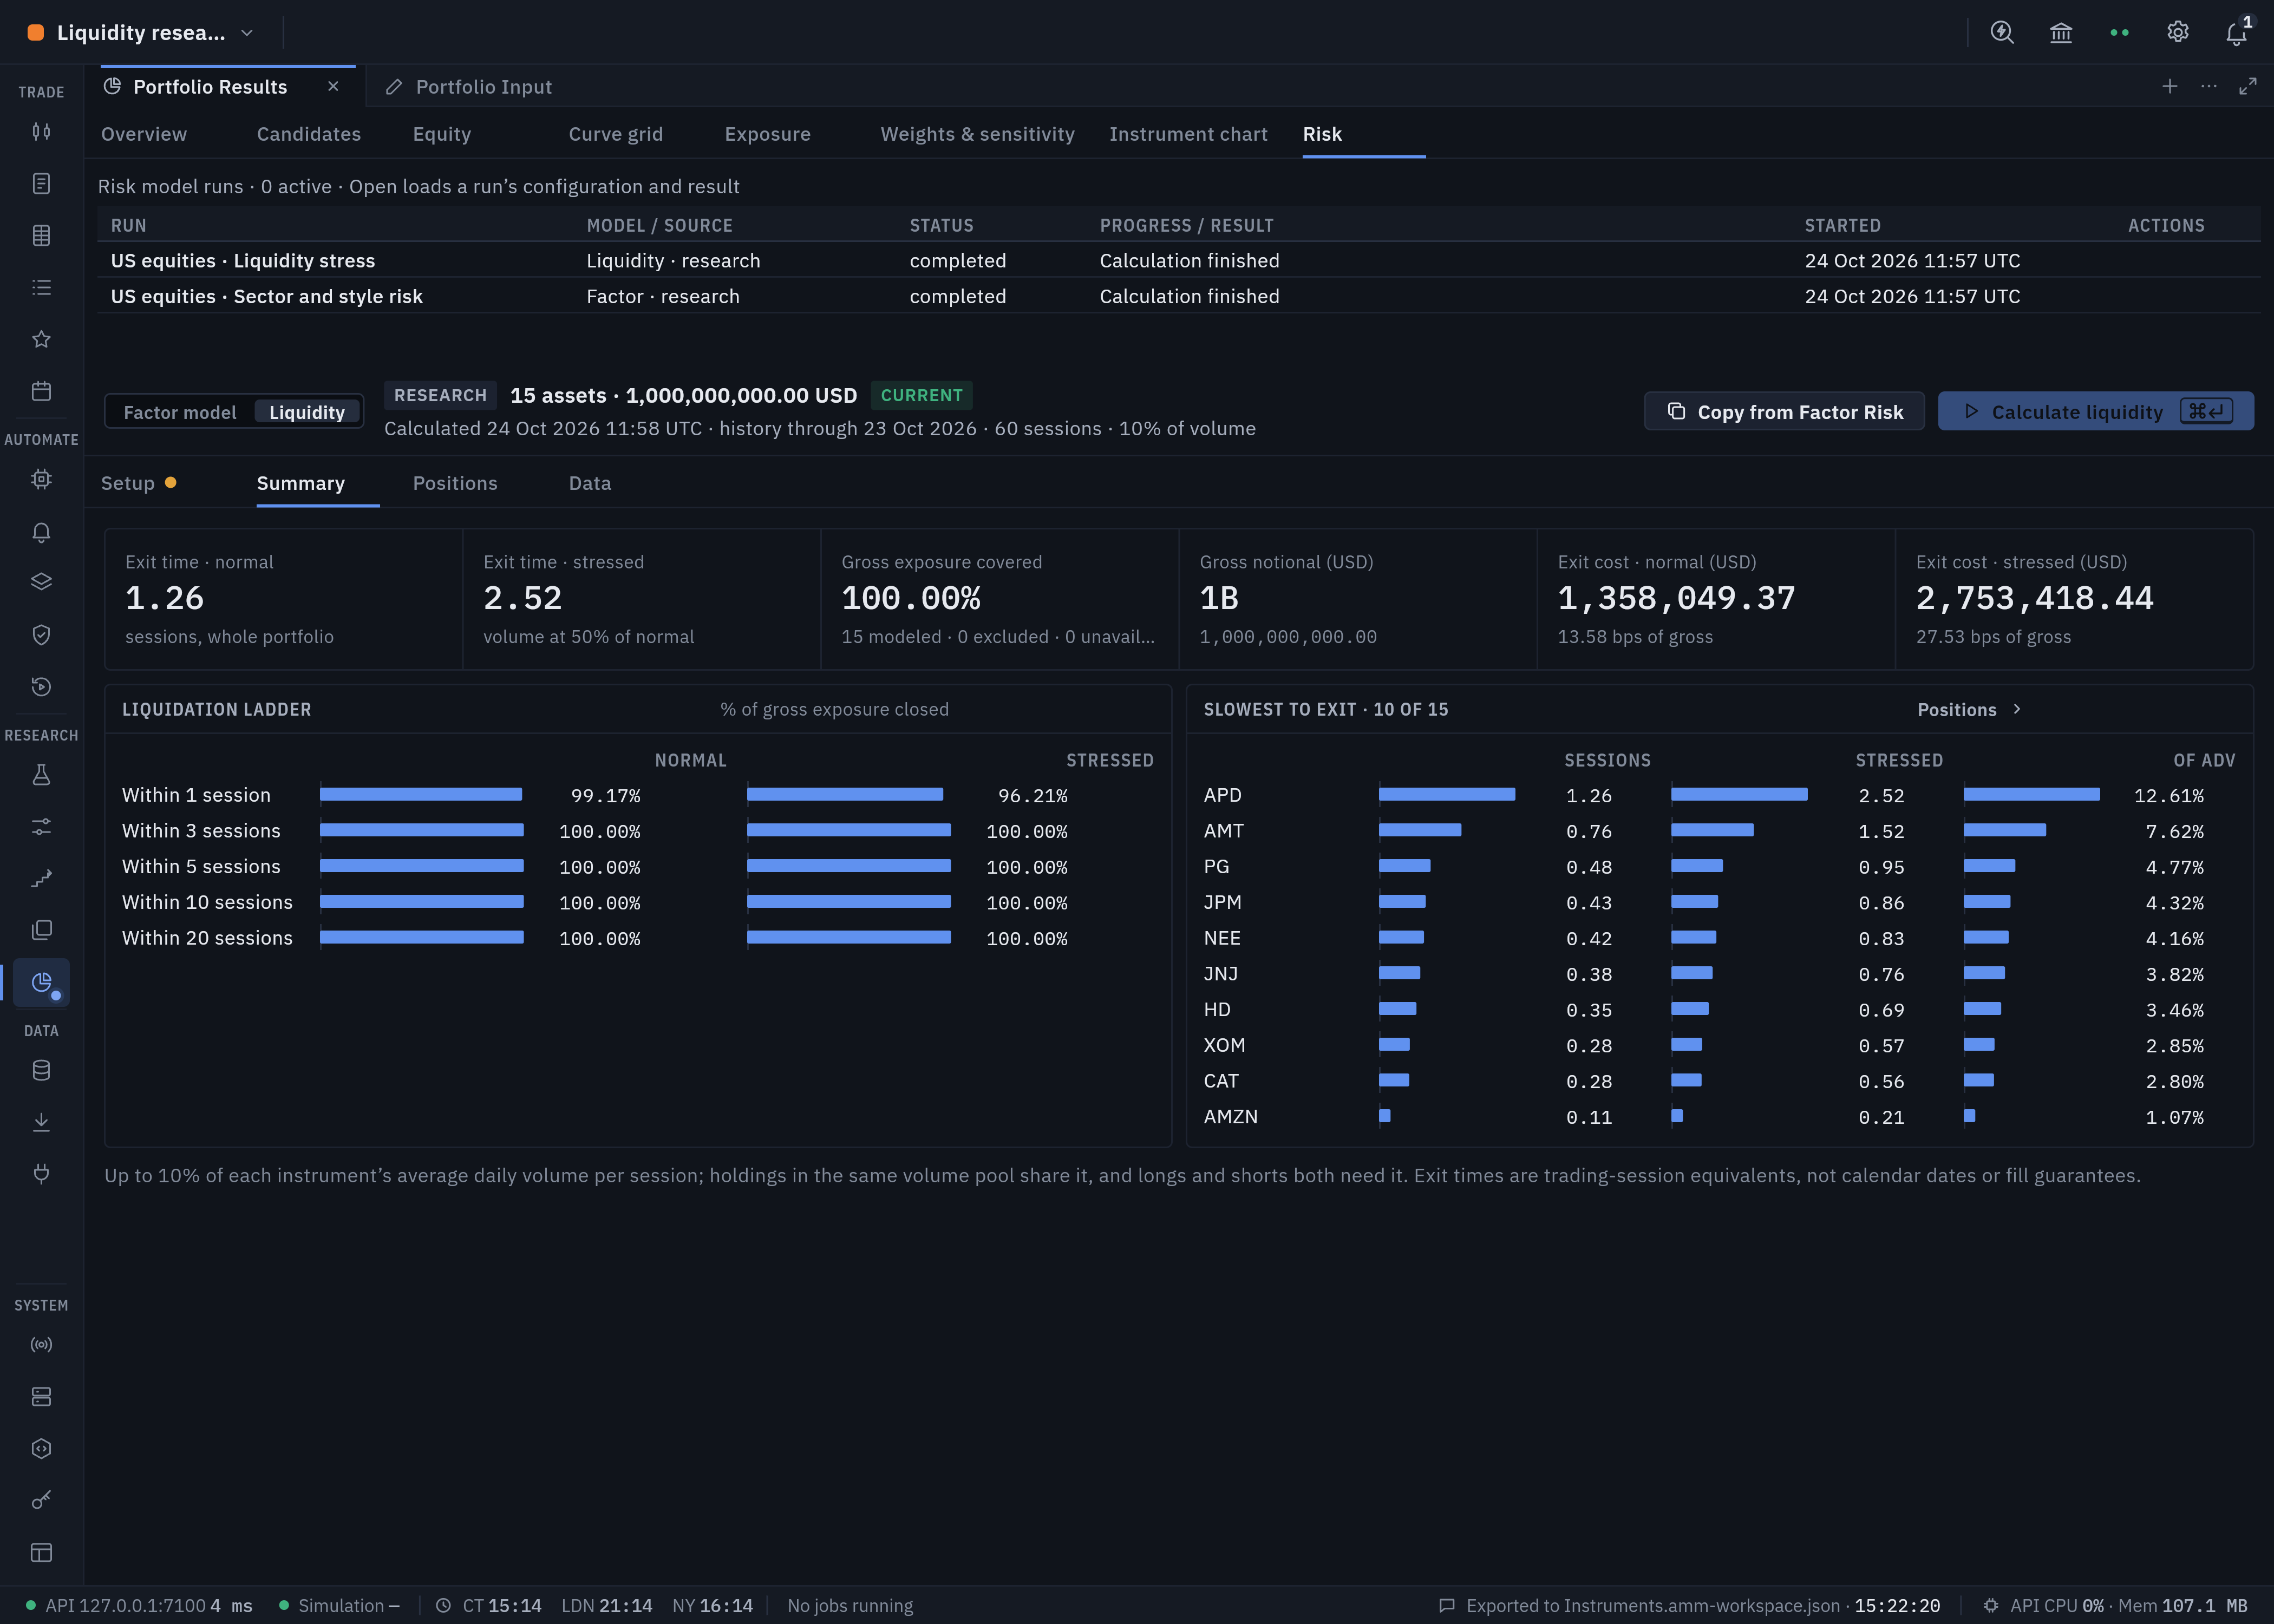Switch to the Portfolio Input tab
The width and height of the screenshot is (2274, 1624).
click(x=470, y=87)
